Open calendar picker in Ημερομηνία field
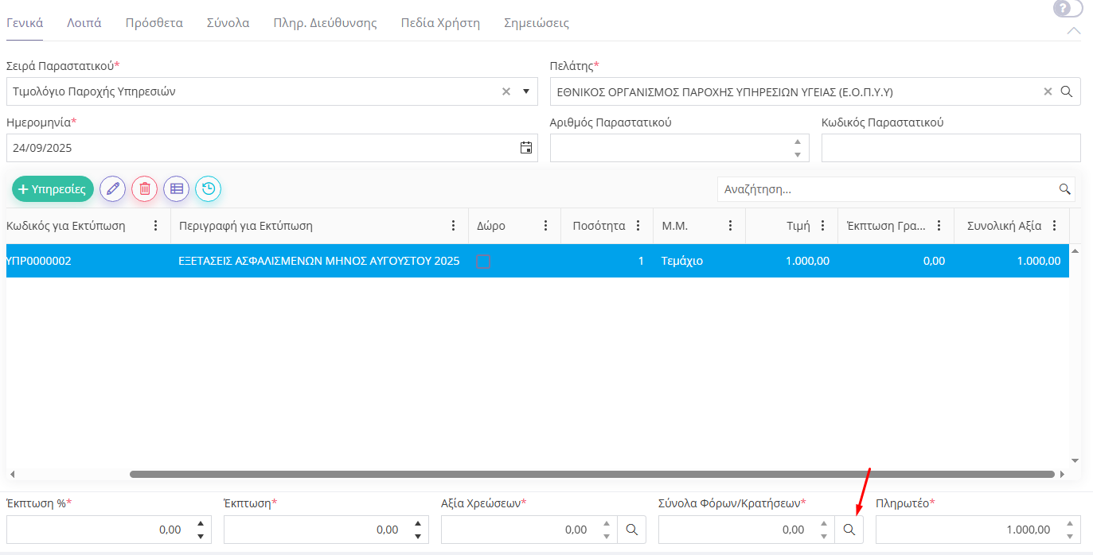 526,148
